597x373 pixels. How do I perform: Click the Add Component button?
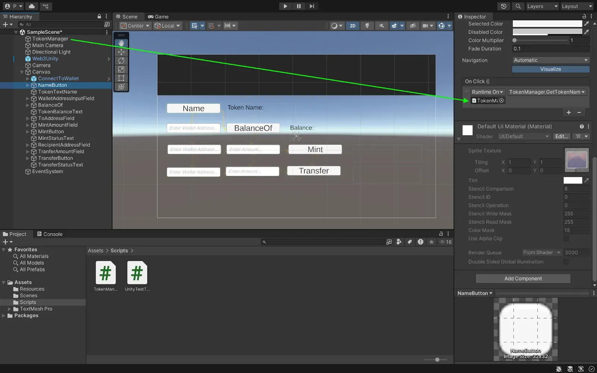(x=523, y=279)
